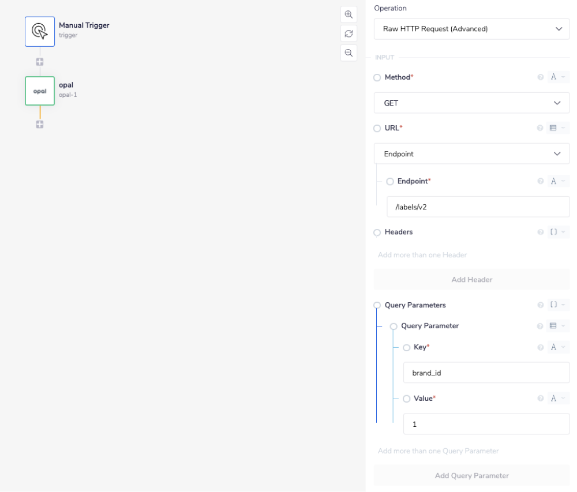This screenshot has height=492, width=577.
Task: Click the reset view refresh icon
Action: [349, 33]
